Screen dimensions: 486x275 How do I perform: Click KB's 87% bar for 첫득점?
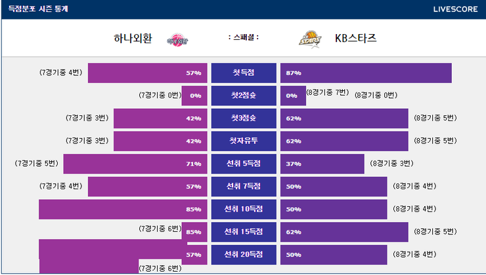(x=366, y=73)
